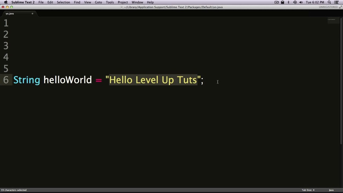
Task: Minimize the Sublime Text window with yellow button
Action: coord(7,7)
